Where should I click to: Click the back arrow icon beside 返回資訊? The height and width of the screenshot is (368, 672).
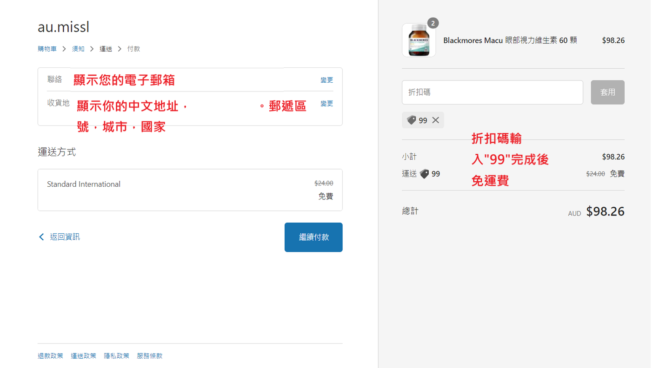41,237
